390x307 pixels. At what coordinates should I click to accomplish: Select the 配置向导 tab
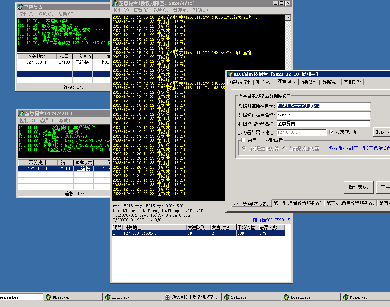(286, 82)
